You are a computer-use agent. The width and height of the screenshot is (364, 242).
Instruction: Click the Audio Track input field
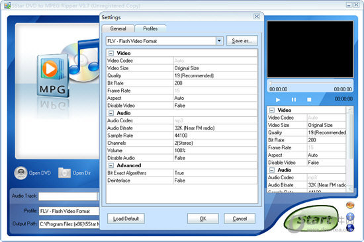68,196
